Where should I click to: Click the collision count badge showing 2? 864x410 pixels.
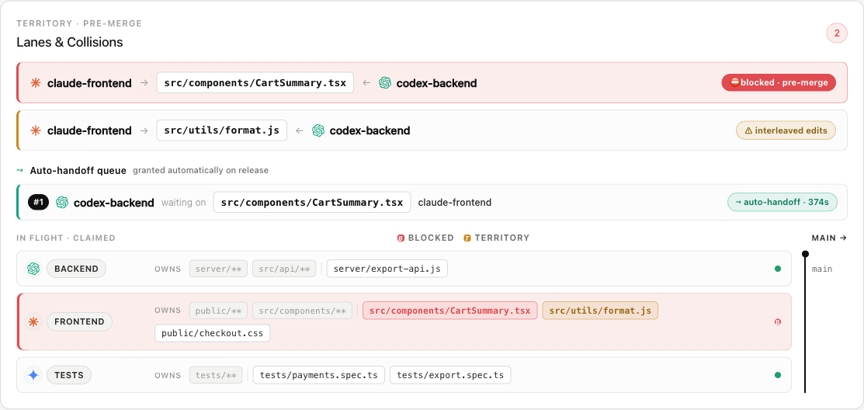[837, 33]
